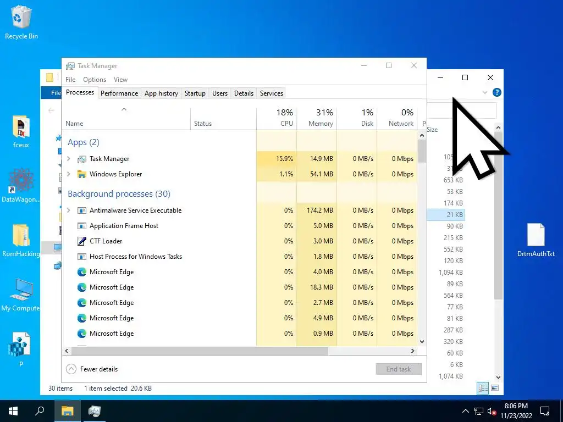Click the Host Process for Windows Tasks icon

tap(82, 257)
